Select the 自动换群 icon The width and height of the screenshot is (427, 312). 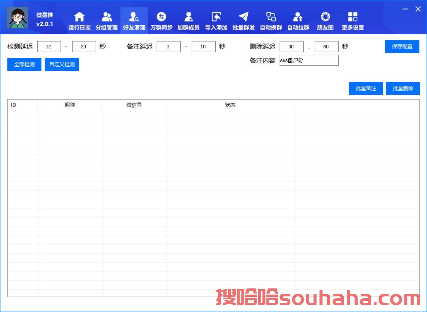[271, 17]
